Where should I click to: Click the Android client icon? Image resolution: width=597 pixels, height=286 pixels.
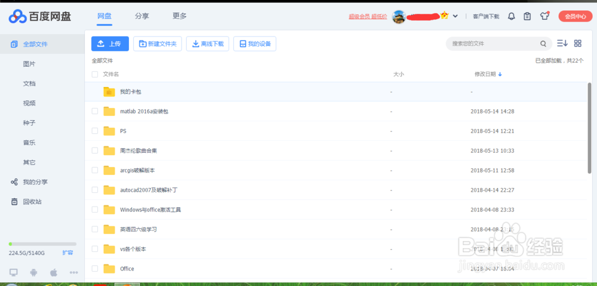(x=33, y=272)
